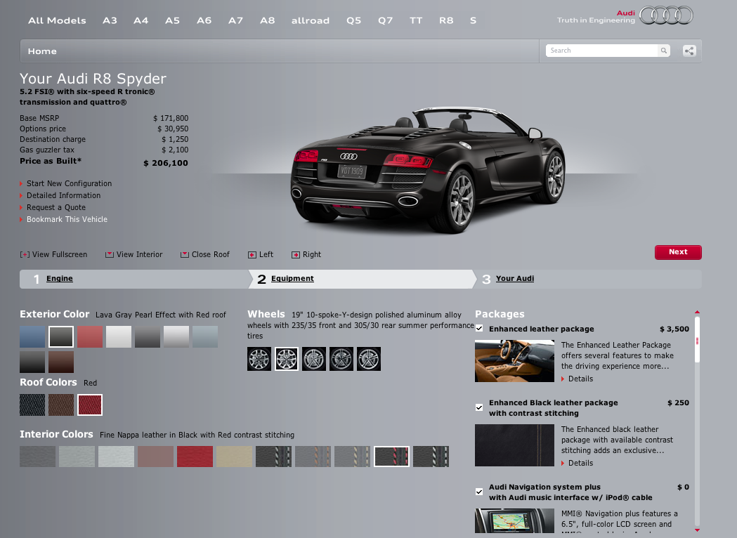
Task: Click the search magnifier icon
Action: [663, 51]
